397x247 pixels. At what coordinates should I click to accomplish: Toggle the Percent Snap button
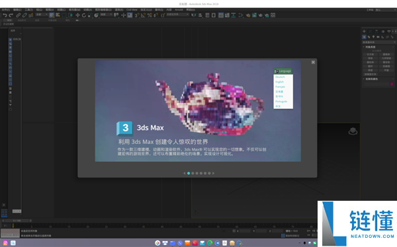(x=150, y=15)
